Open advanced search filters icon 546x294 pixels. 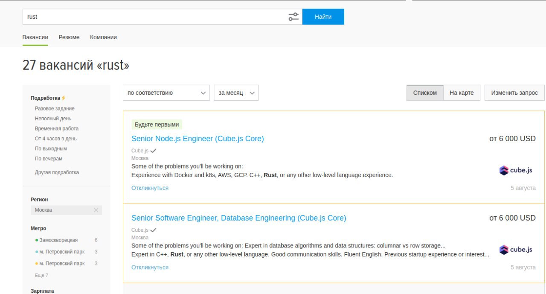point(293,17)
